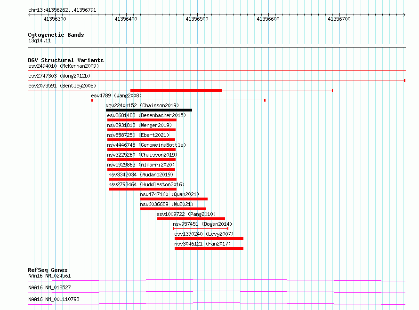Click the dgv2240n152 (Chaisson2019) label
Image resolution: width=419 pixels, height=310 pixels.
[142, 105]
